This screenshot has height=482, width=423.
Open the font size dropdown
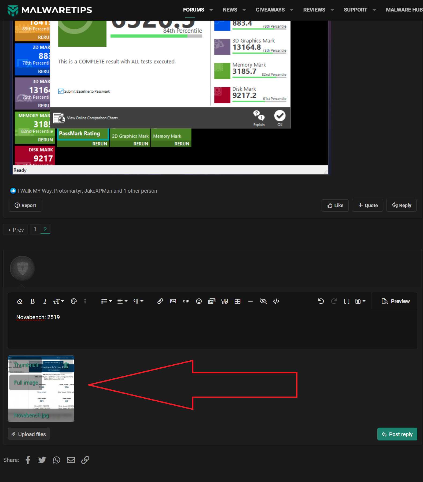pyautogui.click(x=58, y=301)
